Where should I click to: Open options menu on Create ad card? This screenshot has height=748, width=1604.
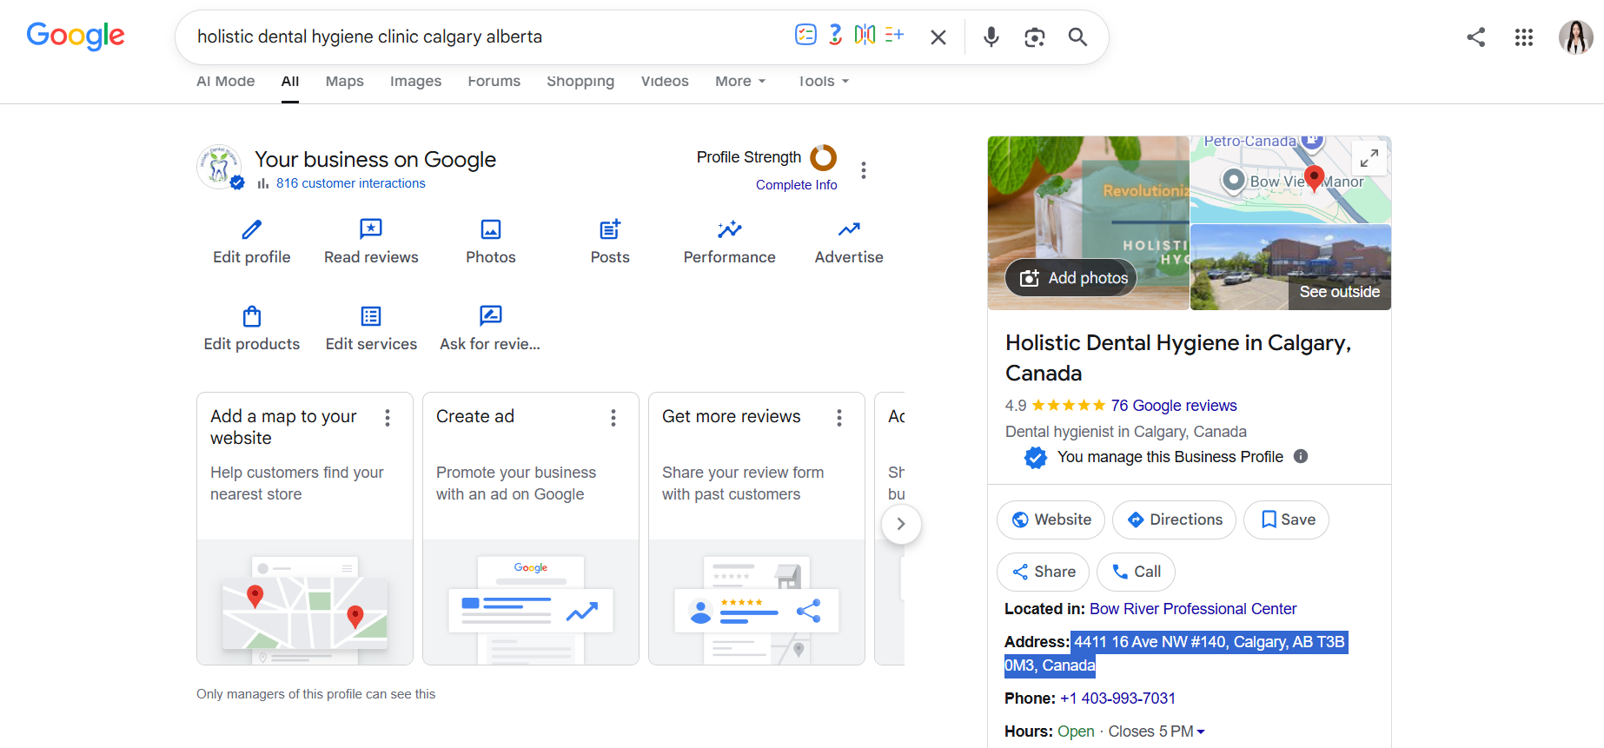[x=613, y=418]
